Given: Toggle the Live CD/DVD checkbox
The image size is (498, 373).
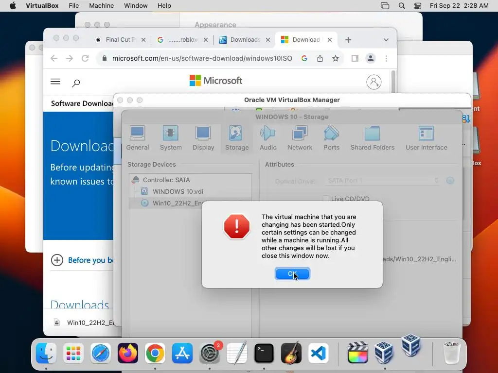Looking at the screenshot, I should [326, 199].
